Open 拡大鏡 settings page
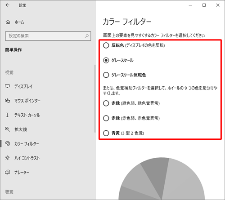Screen dimensions: 225x200 pos(21,129)
